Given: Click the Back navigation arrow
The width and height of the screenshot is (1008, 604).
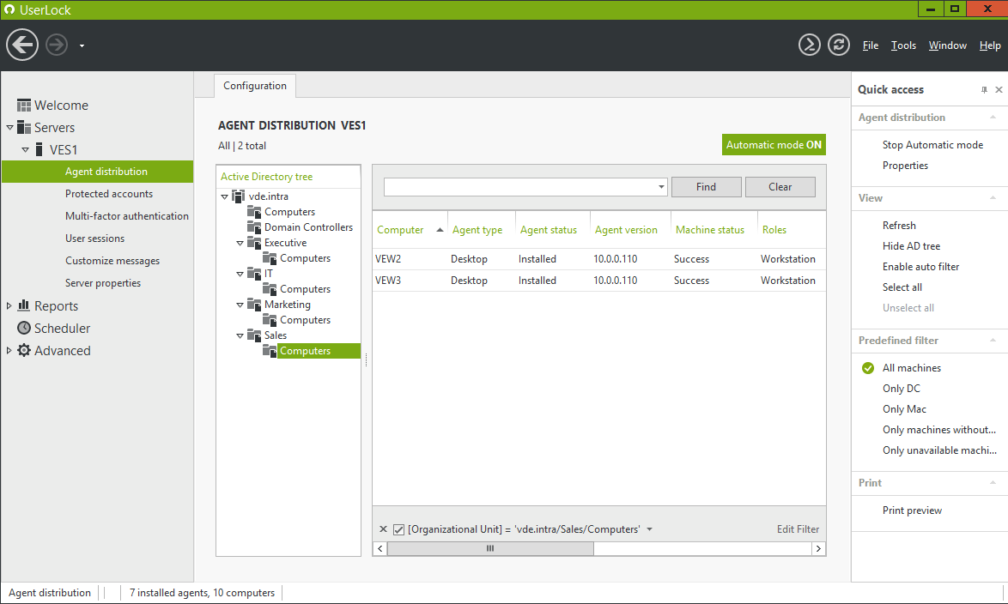Looking at the screenshot, I should tap(22, 45).
